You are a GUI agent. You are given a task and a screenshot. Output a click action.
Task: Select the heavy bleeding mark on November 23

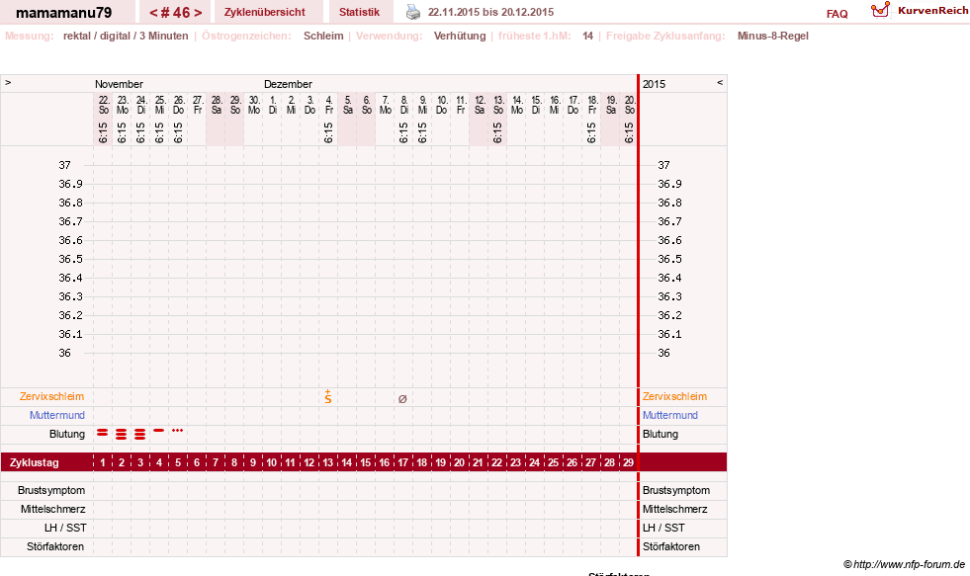[122, 434]
